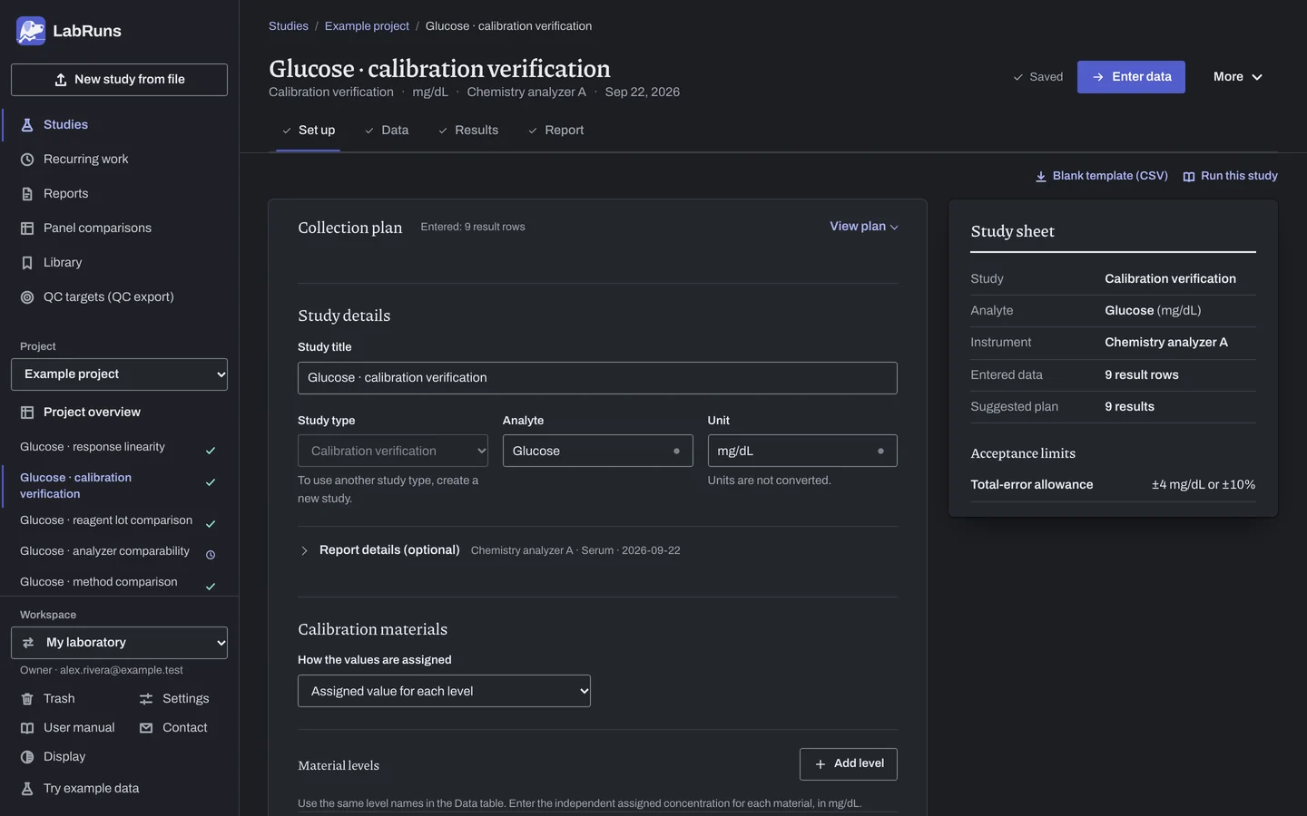This screenshot has width=1307, height=816.
Task: Click the Enter data button
Action: click(1131, 77)
